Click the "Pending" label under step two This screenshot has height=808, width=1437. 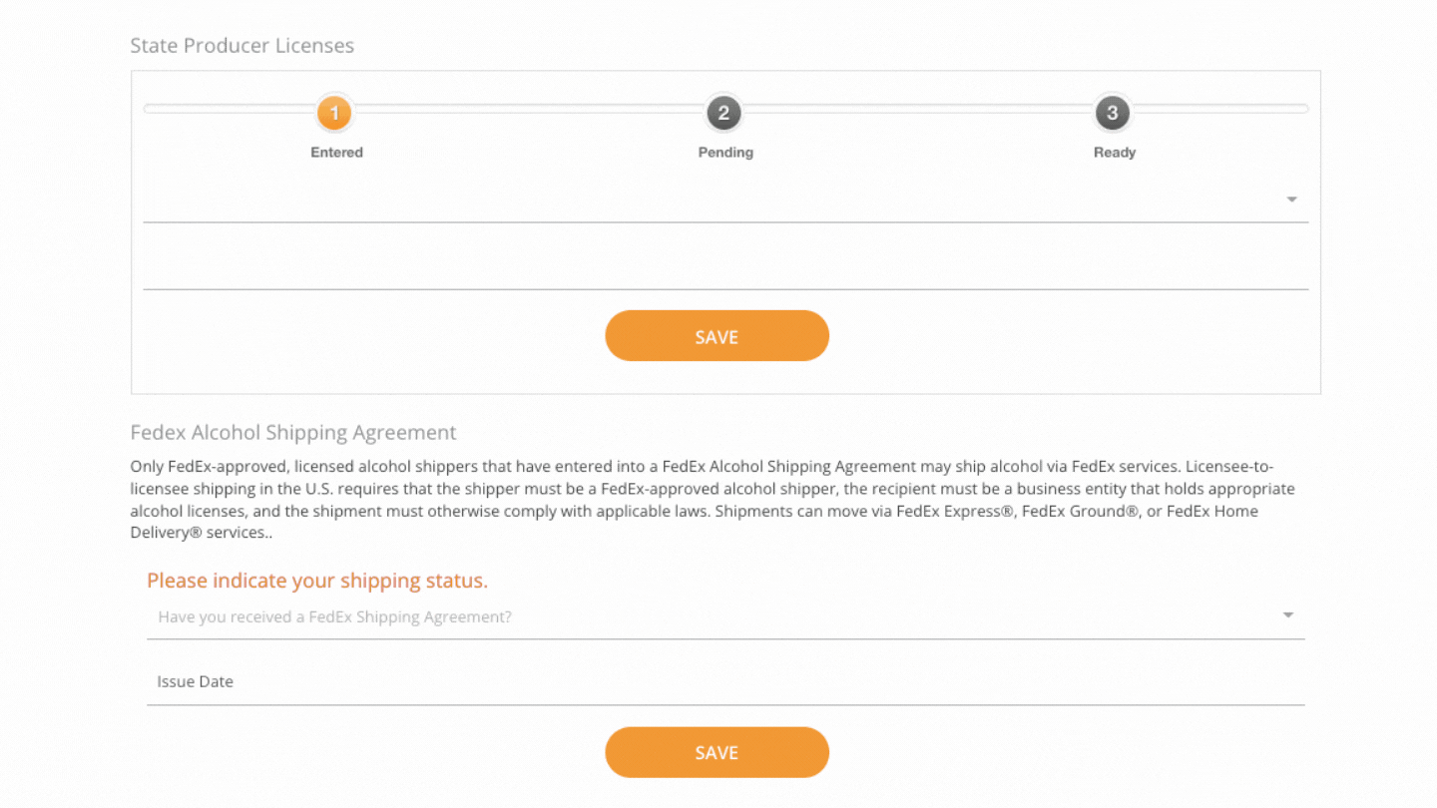[724, 152]
